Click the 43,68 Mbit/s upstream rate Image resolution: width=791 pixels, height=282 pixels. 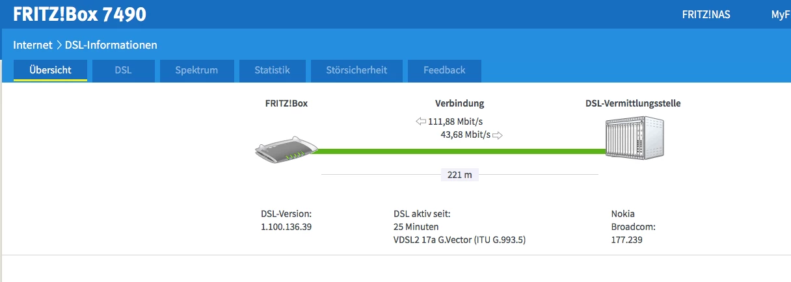coord(465,135)
